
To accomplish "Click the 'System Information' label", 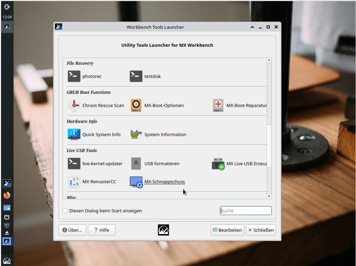I will [165, 134].
